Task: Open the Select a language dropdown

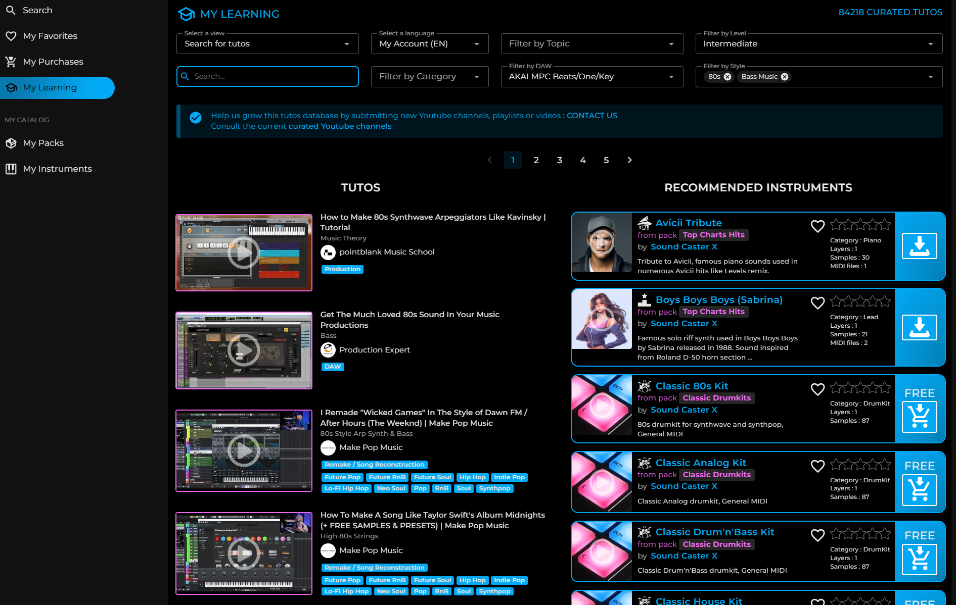Action: click(x=430, y=44)
